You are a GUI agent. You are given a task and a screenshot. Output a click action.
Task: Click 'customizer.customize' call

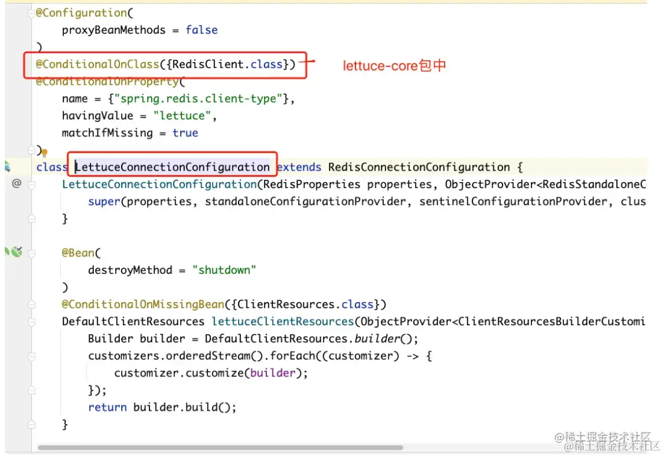pos(179,373)
